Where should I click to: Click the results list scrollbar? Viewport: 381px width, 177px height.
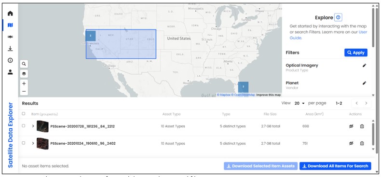point(373,134)
